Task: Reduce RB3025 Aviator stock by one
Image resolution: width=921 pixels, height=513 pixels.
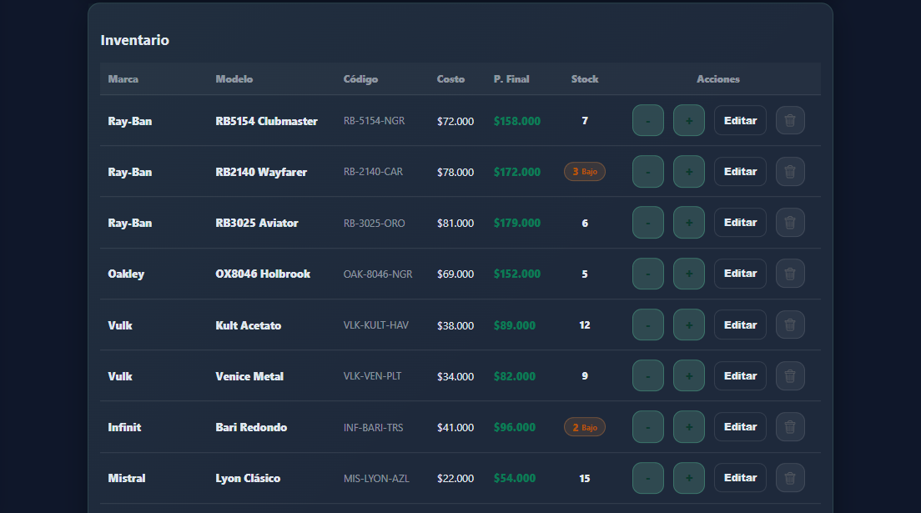Action: pos(648,223)
